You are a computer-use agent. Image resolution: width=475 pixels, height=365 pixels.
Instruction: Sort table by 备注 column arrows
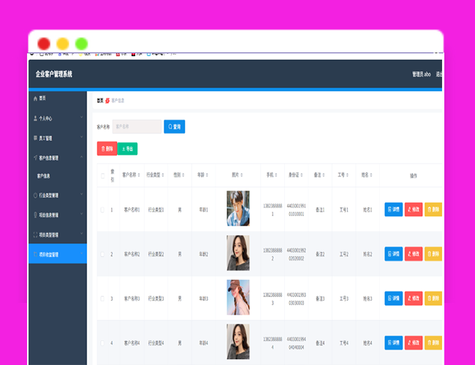coord(324,175)
